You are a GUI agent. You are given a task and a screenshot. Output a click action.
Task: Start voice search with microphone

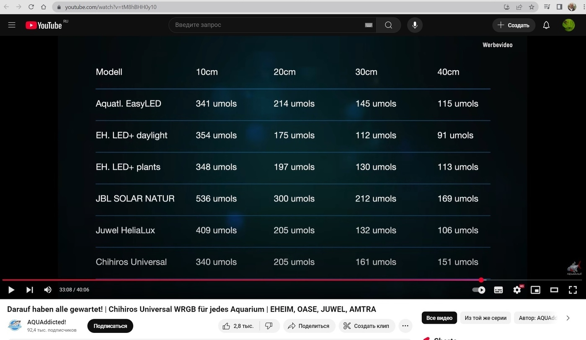(415, 25)
